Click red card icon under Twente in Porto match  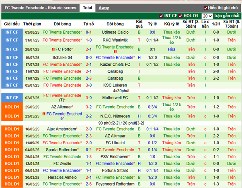(x=115, y=52)
